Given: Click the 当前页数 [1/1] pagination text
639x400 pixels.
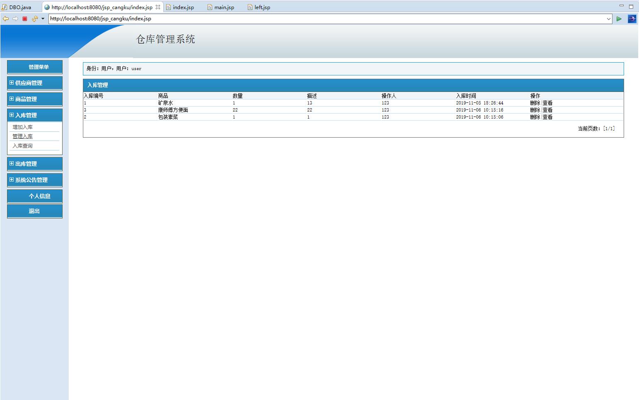Looking at the screenshot, I should (x=596, y=128).
